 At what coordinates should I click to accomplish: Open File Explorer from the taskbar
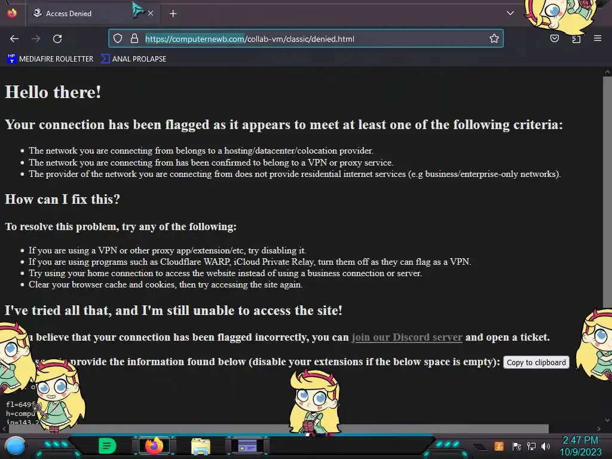click(x=201, y=446)
